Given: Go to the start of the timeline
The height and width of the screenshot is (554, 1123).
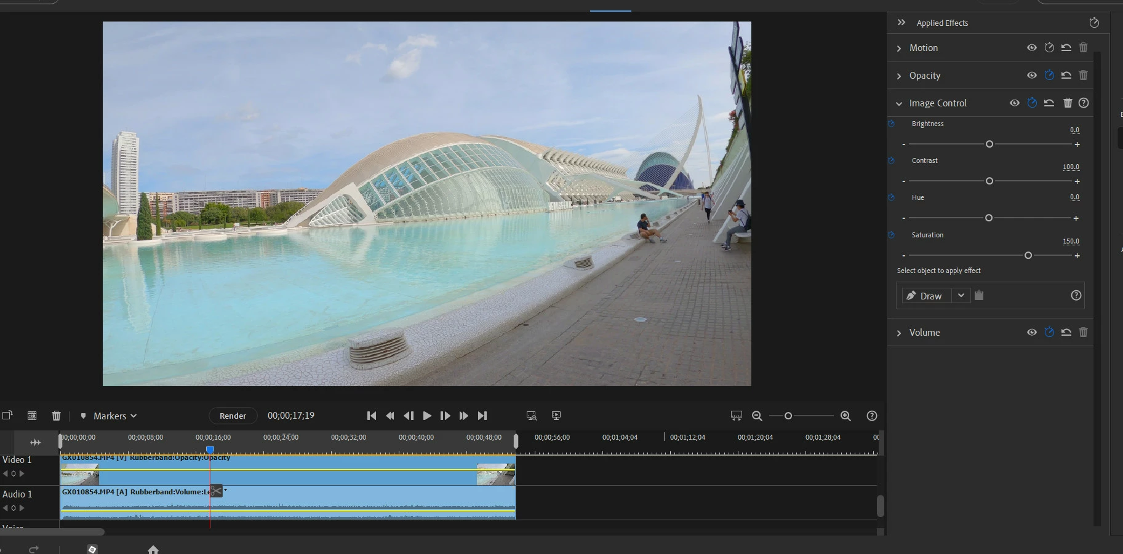Looking at the screenshot, I should point(371,416).
